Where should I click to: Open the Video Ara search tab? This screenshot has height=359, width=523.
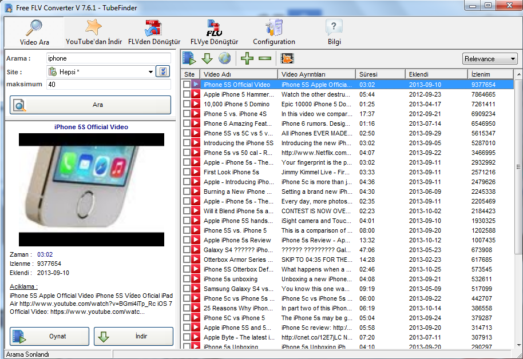[34, 33]
